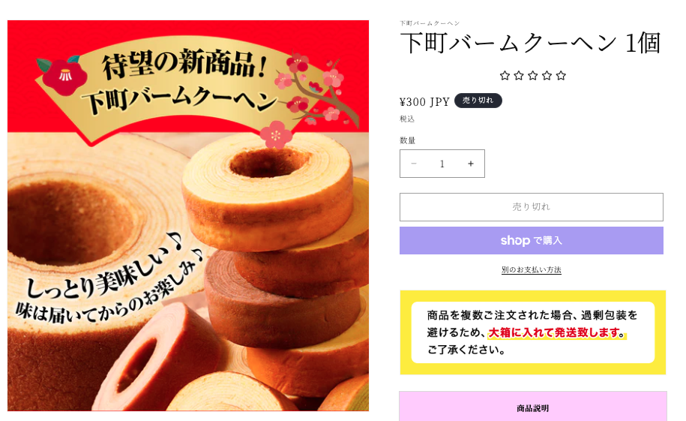686x421 pixels.
Task: Expand the 商品説明 section header
Action: pos(532,407)
